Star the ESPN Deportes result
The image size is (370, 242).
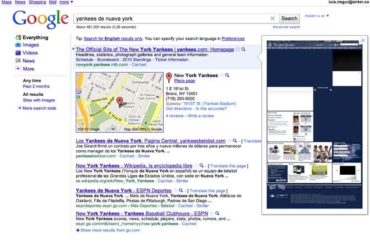pyautogui.click(x=175, y=190)
